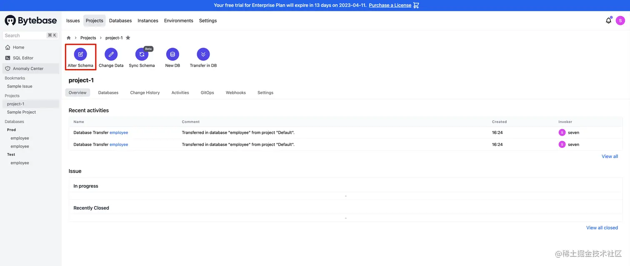Open the Change Data tool
The width and height of the screenshot is (630, 266).
(111, 54)
